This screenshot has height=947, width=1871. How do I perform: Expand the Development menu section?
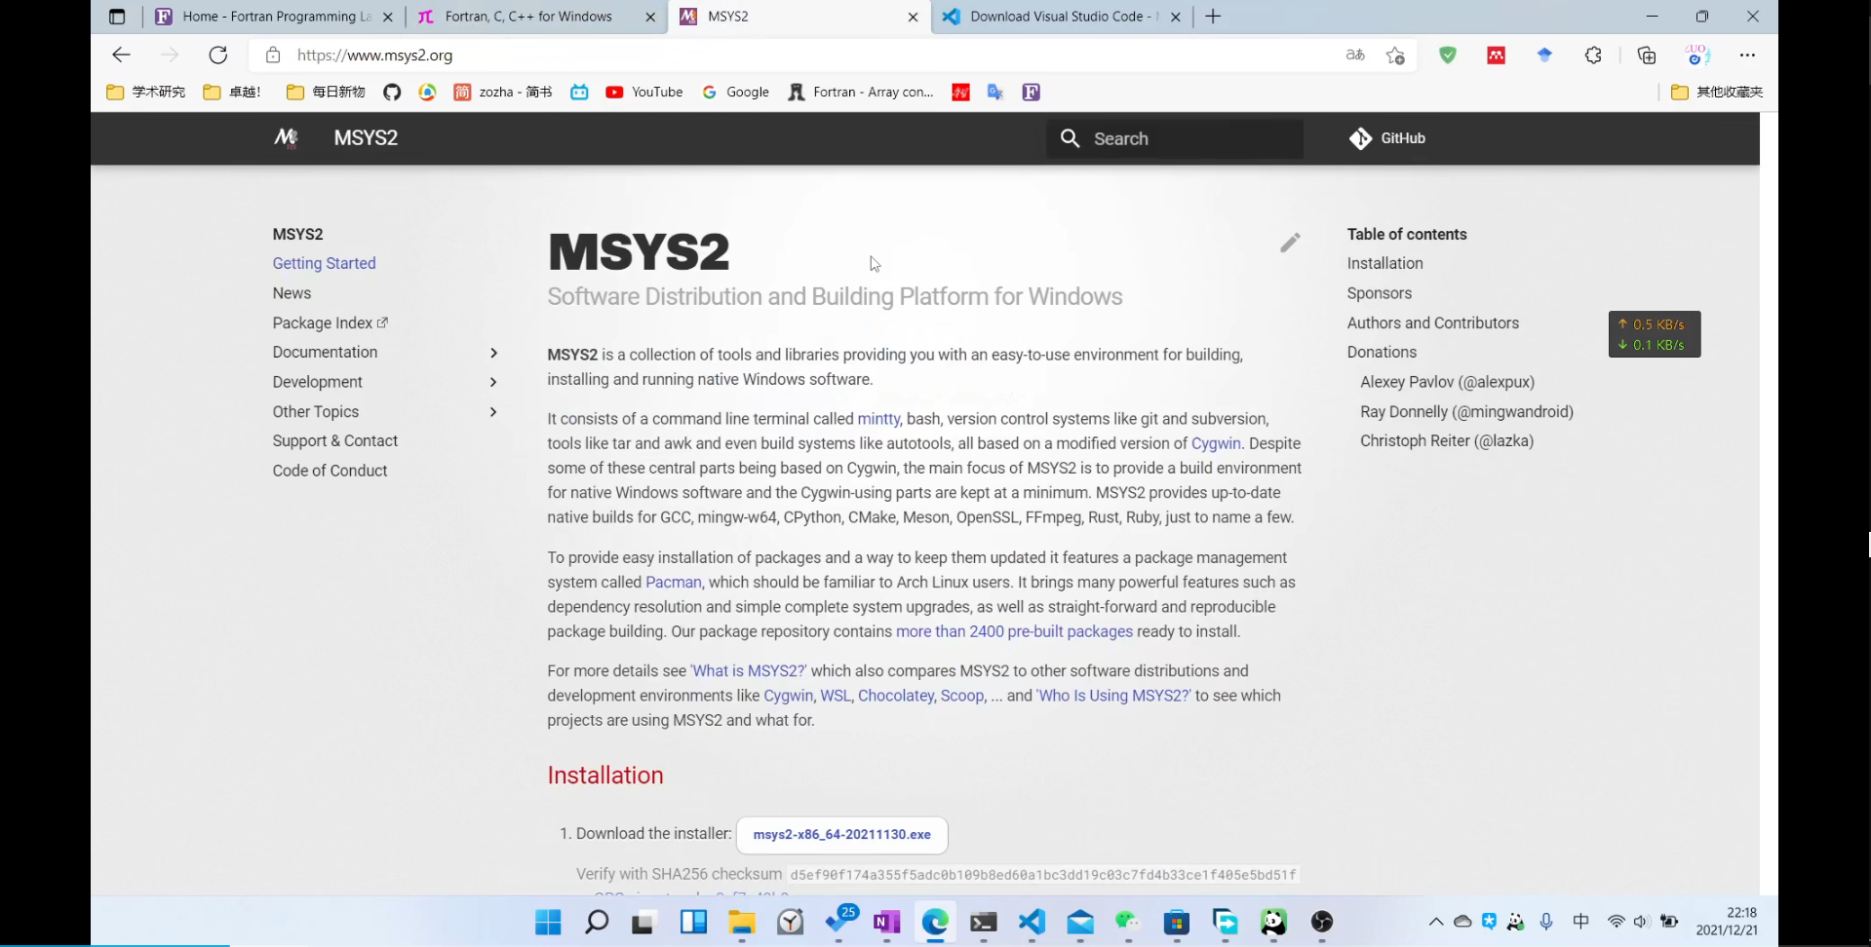coord(493,382)
